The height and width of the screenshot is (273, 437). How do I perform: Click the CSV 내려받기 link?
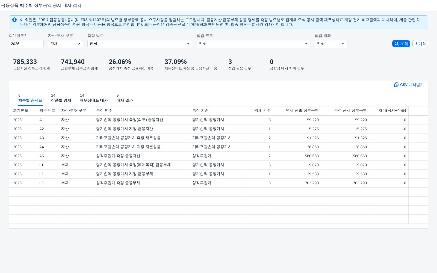click(x=409, y=85)
